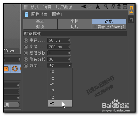This screenshot has height=116, width=139.
Task: Choose -Y from the direction list
Action: pyautogui.click(x=60, y=91)
